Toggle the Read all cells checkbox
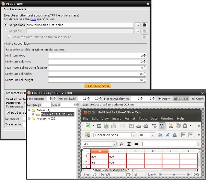 pos(8,112)
